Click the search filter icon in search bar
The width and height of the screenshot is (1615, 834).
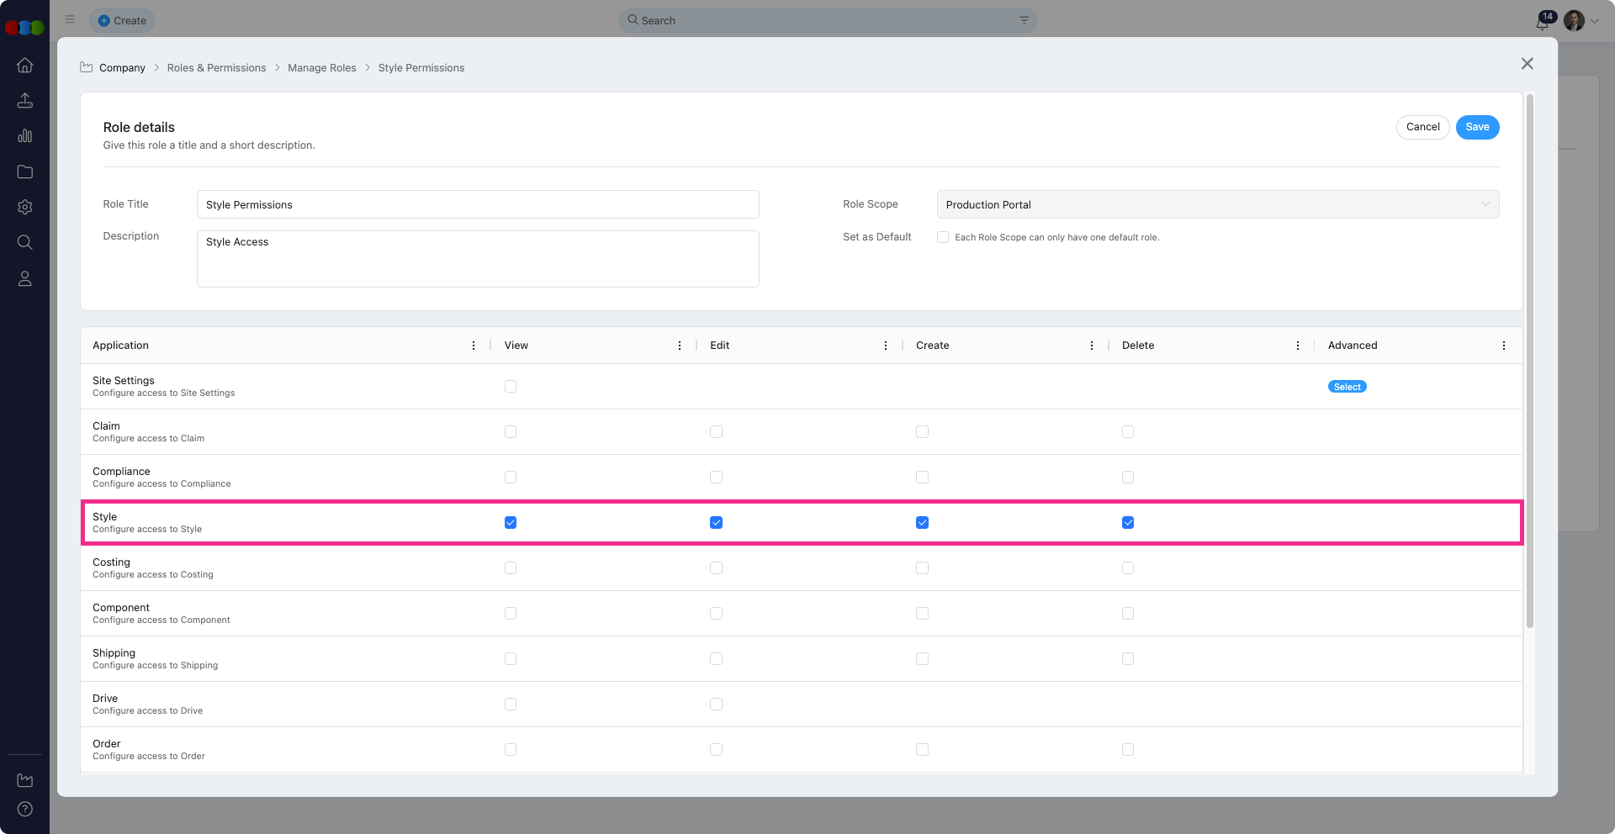pos(1024,20)
